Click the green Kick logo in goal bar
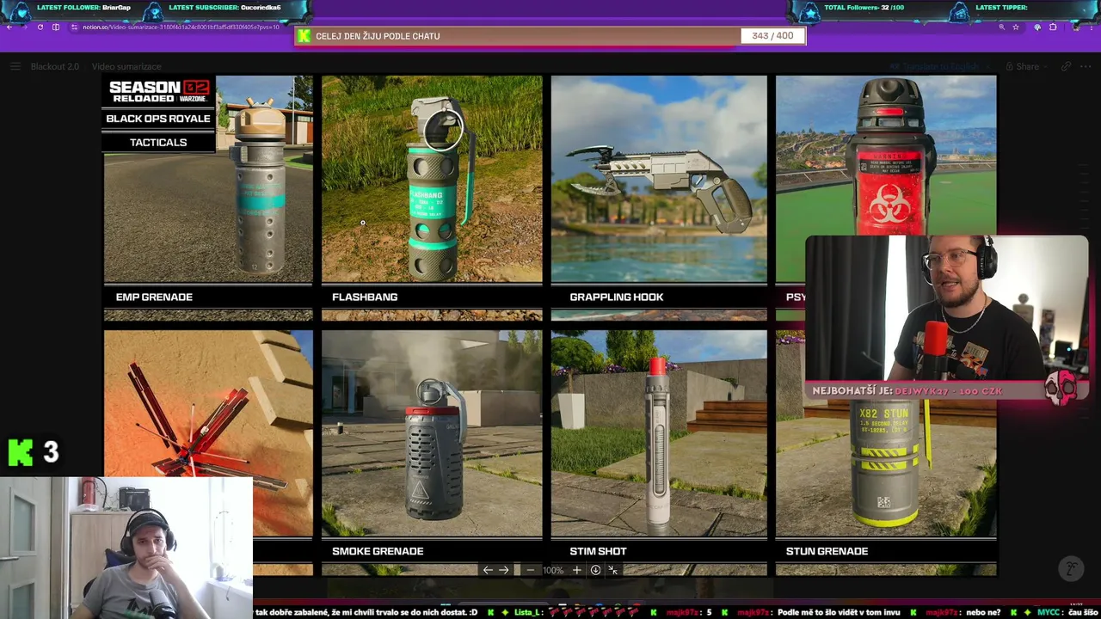1101x619 pixels. pyautogui.click(x=304, y=36)
